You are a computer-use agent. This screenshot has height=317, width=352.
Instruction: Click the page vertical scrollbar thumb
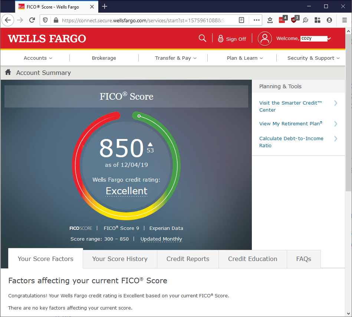click(348, 113)
